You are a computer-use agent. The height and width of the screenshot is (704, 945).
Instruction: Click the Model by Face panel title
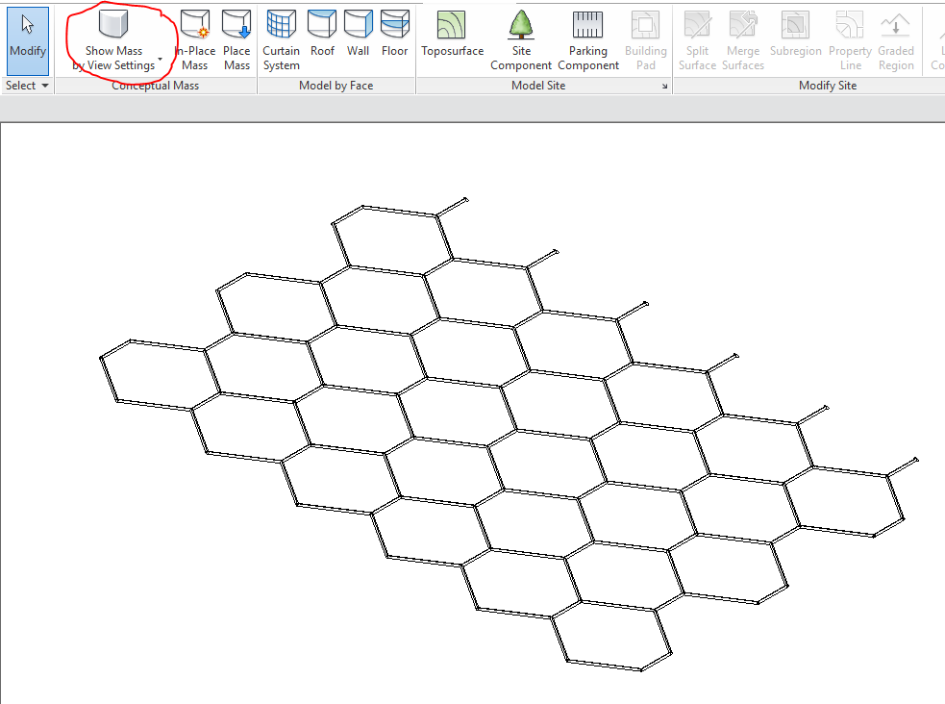pos(336,86)
